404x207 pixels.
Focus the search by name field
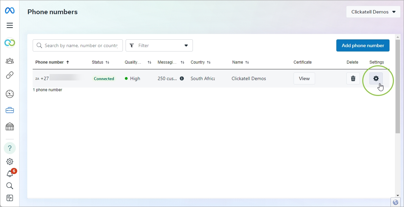pos(81,45)
